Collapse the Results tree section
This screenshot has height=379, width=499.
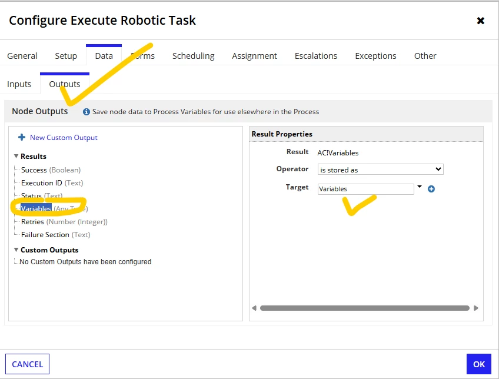tap(16, 156)
